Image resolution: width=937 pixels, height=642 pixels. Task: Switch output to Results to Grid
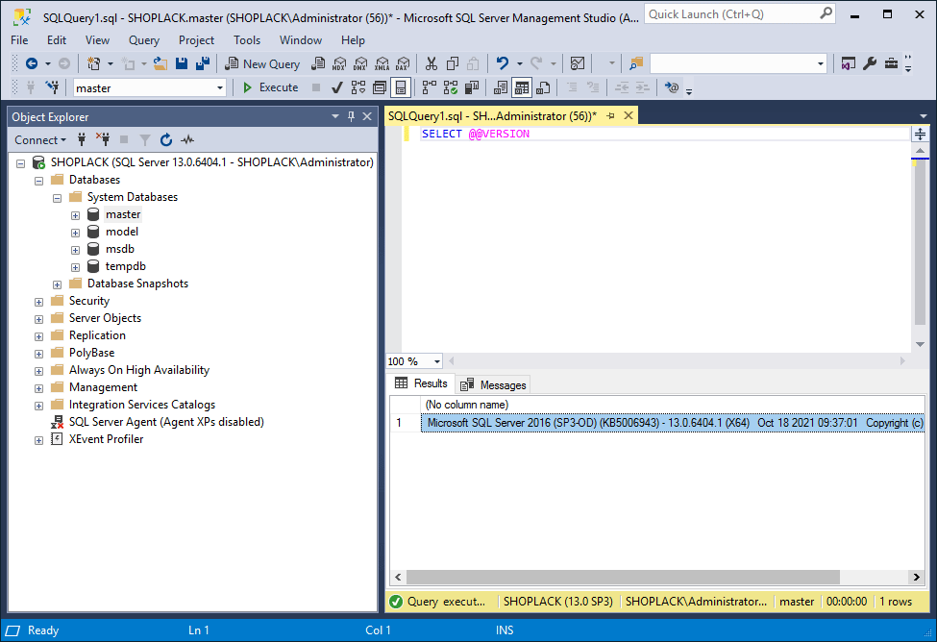(x=522, y=87)
